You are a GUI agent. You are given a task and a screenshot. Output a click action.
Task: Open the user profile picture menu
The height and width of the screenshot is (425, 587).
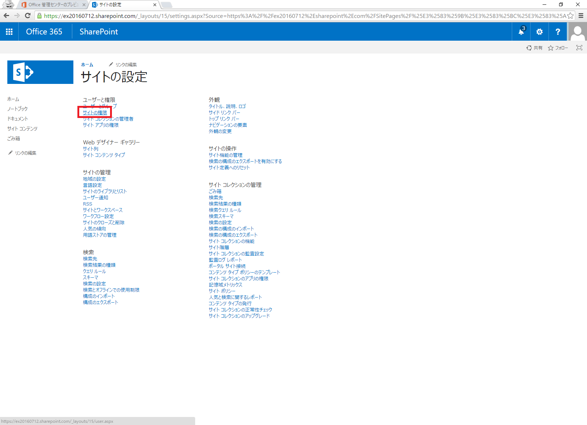(577, 32)
